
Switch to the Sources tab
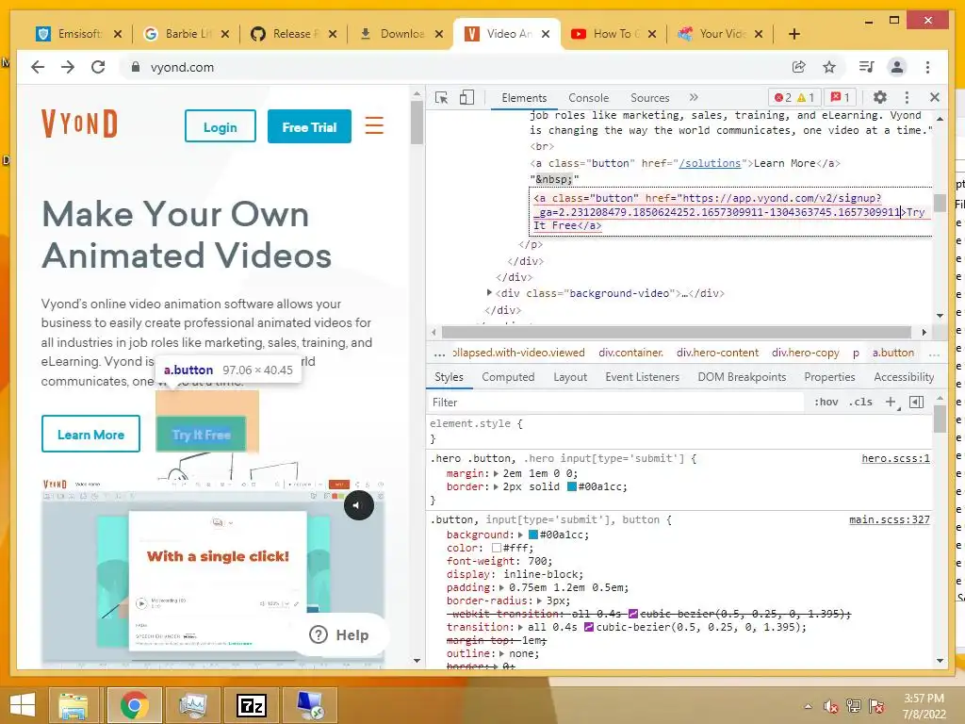[649, 98]
